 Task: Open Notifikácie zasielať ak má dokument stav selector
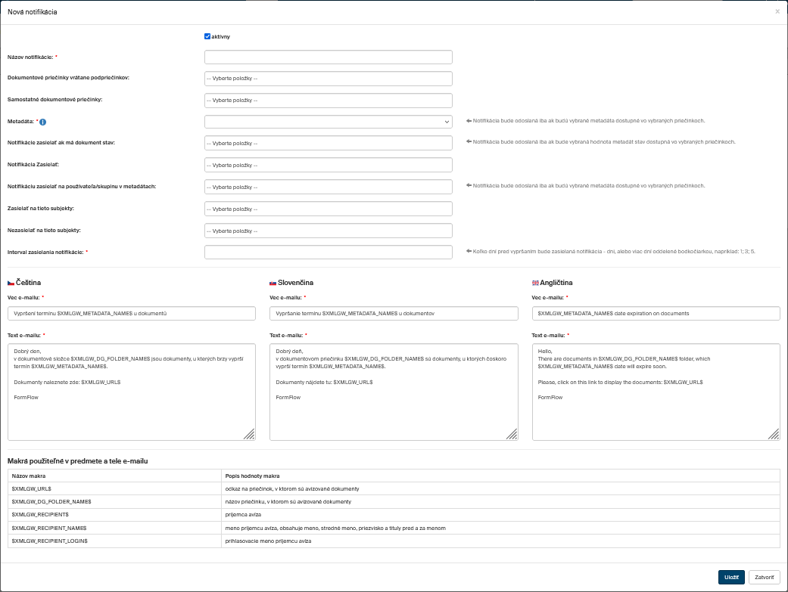click(328, 143)
